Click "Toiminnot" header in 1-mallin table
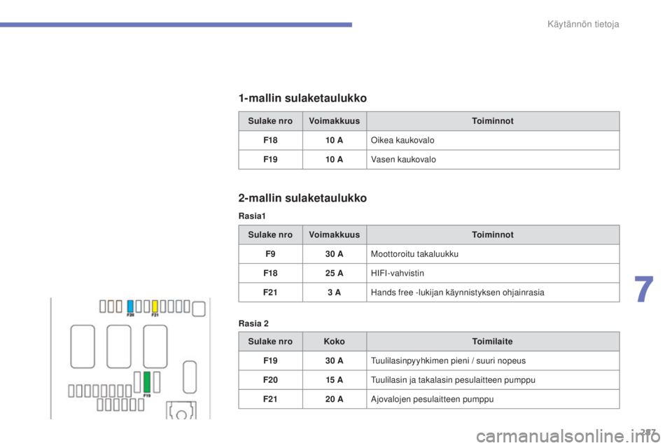 coord(493,121)
